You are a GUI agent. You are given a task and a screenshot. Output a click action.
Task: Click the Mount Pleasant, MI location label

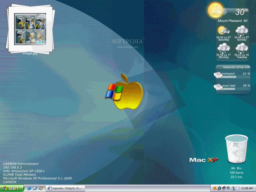pyautogui.click(x=232, y=21)
